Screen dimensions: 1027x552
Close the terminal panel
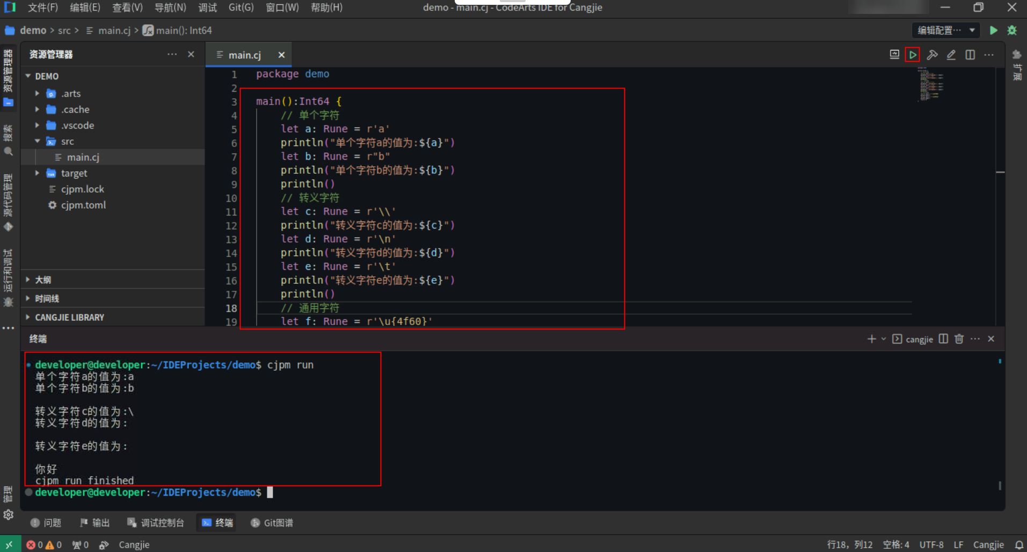point(992,339)
